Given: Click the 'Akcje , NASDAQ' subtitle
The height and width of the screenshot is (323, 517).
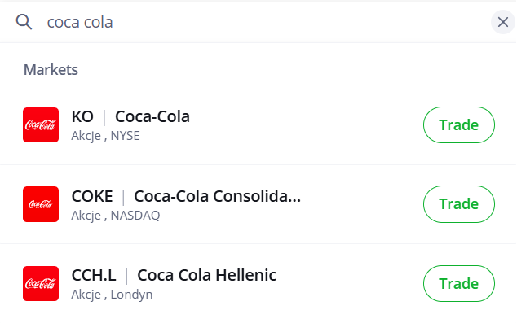Looking at the screenshot, I should pos(116,216).
